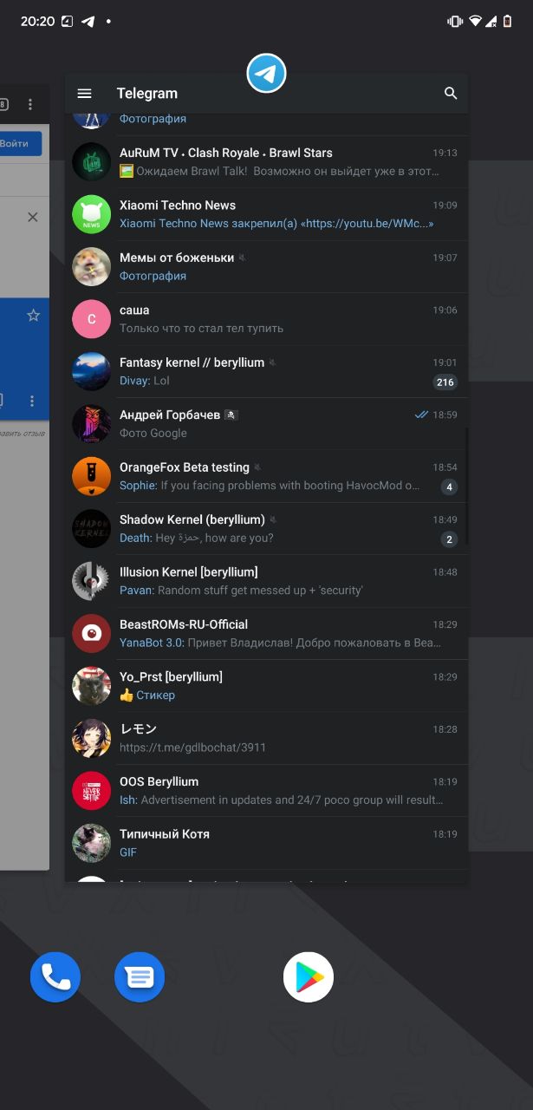Screen dimensions: 533x1110
Task: Tap the Yo_Prst cat avatar
Action: (91, 686)
